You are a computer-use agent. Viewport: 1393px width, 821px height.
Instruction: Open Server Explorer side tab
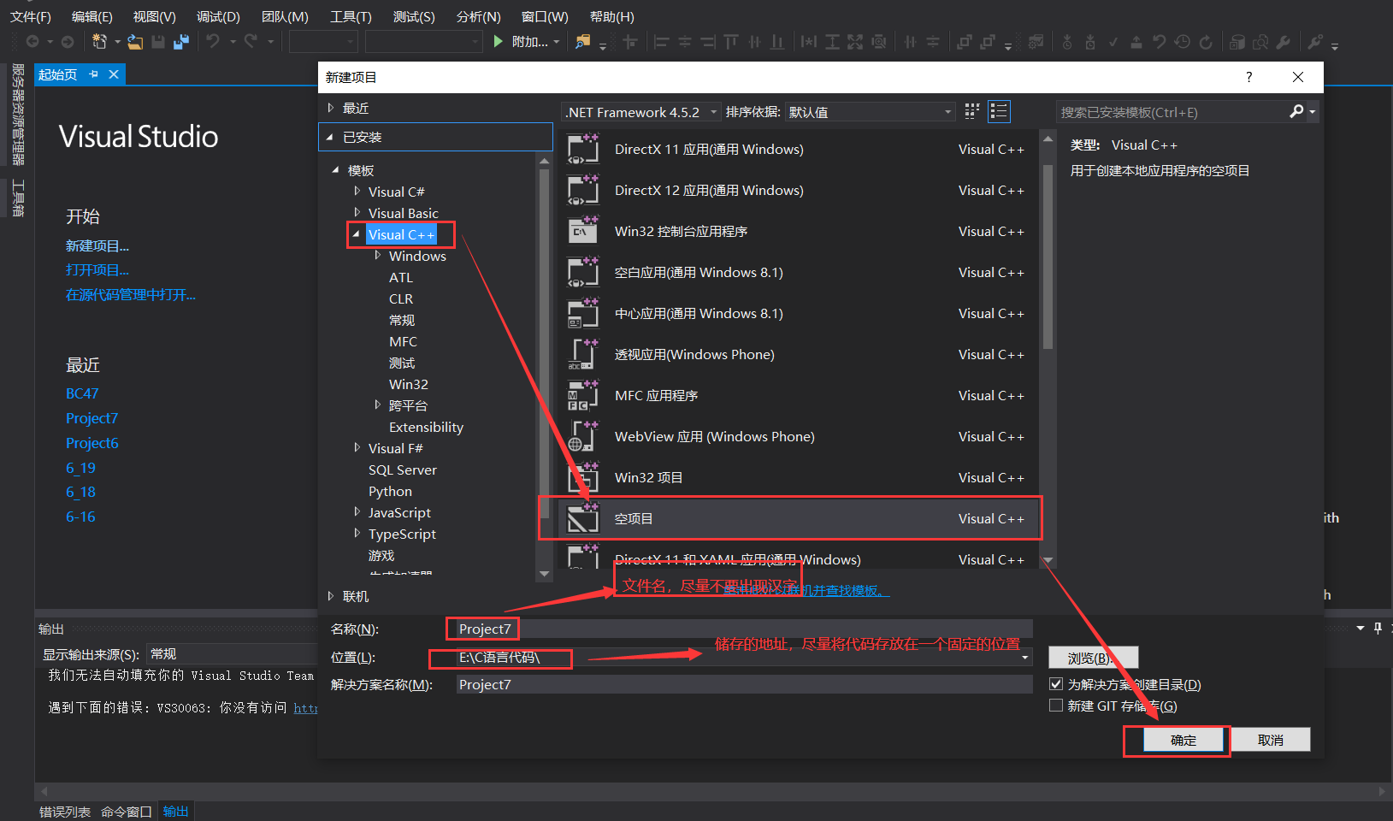pyautogui.click(x=18, y=114)
